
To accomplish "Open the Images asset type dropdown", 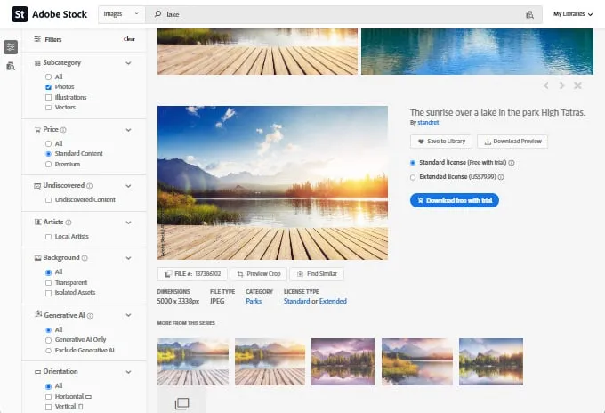I will [x=121, y=14].
